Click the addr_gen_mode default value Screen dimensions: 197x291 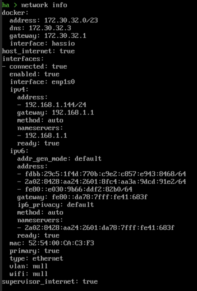click(x=88, y=159)
